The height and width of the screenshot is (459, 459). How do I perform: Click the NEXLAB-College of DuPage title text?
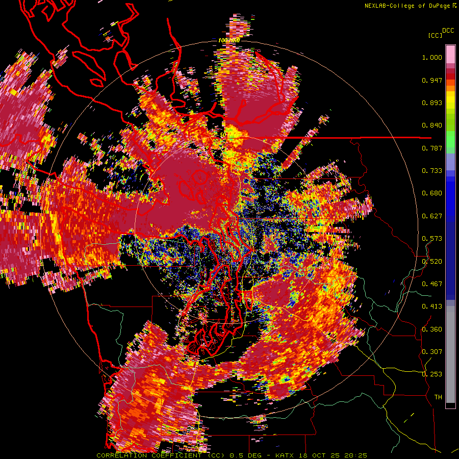coord(407,6)
